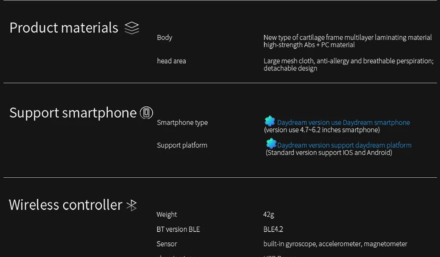This screenshot has width=440, height=257.
Task: Click the Daydream flower icon in Smartphone type row
Action: [x=270, y=121]
